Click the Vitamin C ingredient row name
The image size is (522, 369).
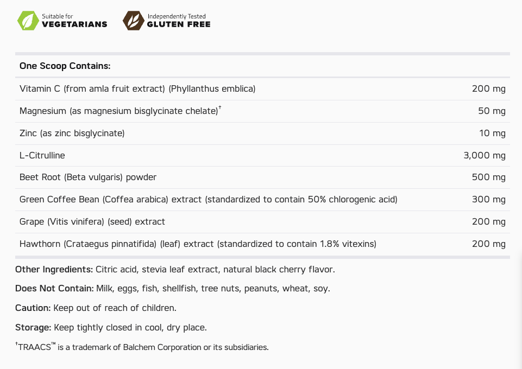click(137, 88)
